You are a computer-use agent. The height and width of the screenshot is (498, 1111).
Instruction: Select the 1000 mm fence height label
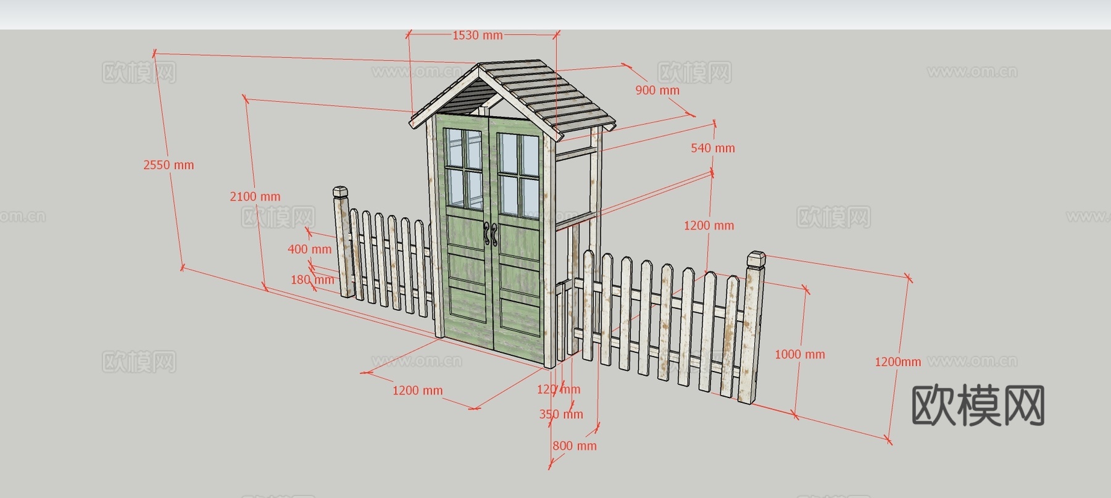800,354
